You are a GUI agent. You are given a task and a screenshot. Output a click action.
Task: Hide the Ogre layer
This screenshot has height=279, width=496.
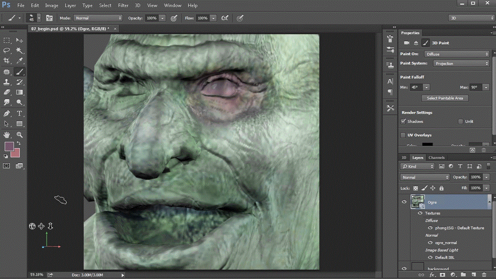coord(404,202)
